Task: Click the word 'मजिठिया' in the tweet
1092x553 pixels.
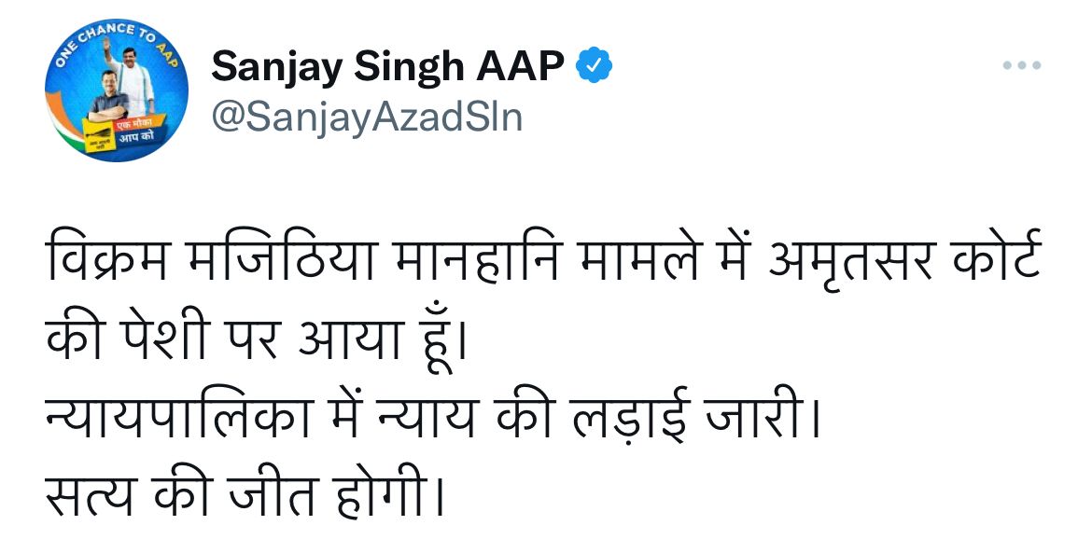Action: 281,261
